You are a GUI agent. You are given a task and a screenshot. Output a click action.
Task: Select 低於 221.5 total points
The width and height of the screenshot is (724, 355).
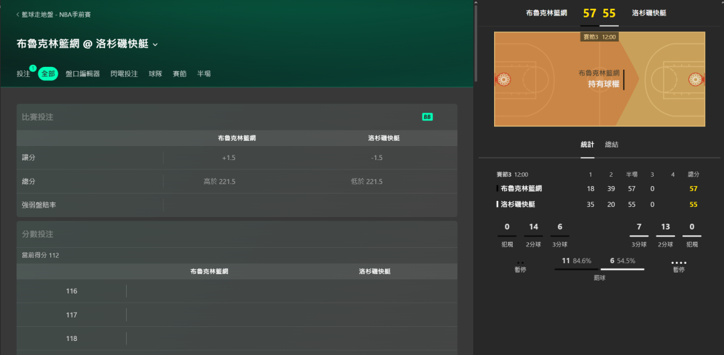pyautogui.click(x=367, y=182)
